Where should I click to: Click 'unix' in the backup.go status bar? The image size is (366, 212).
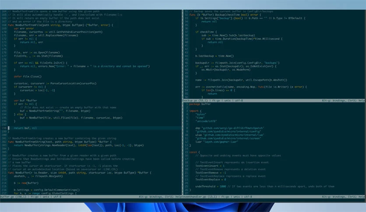click(228, 101)
